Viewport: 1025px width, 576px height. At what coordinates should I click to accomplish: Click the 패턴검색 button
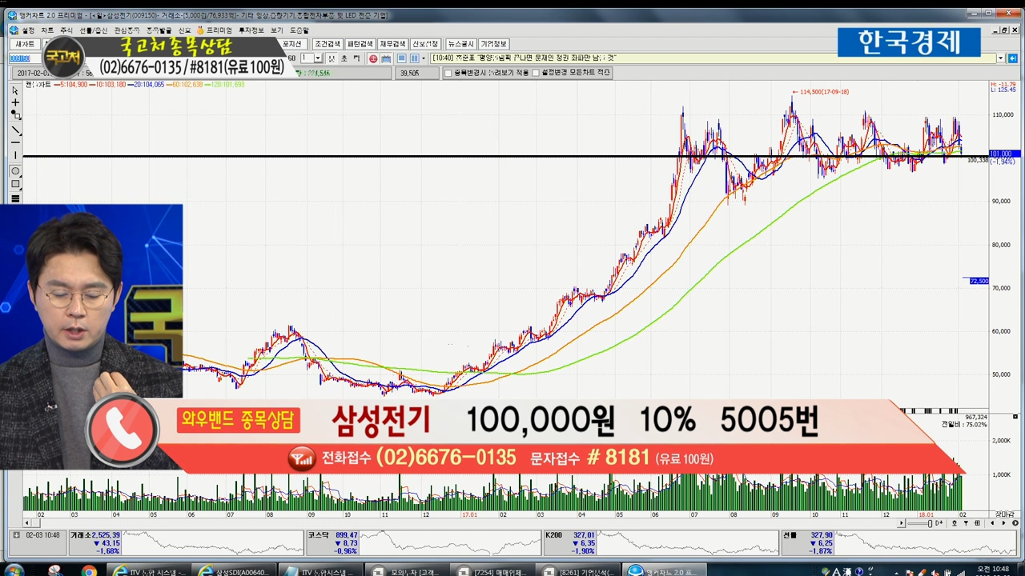(360, 44)
